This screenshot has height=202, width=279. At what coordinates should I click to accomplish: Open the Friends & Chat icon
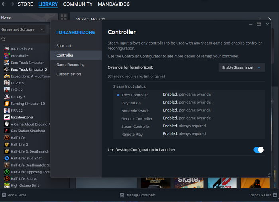point(275,195)
